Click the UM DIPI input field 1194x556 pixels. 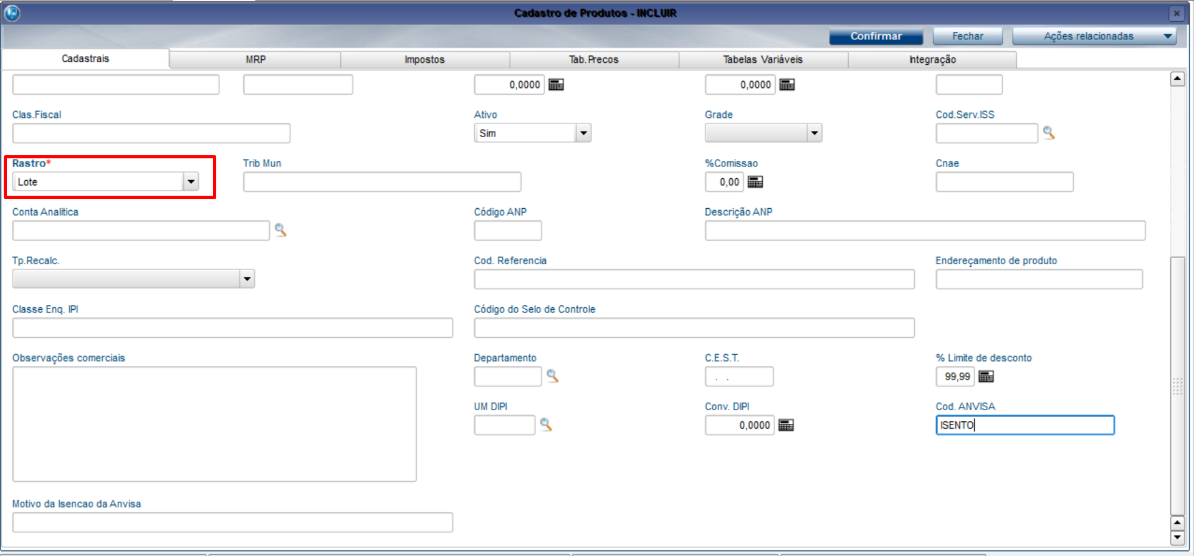tap(505, 425)
